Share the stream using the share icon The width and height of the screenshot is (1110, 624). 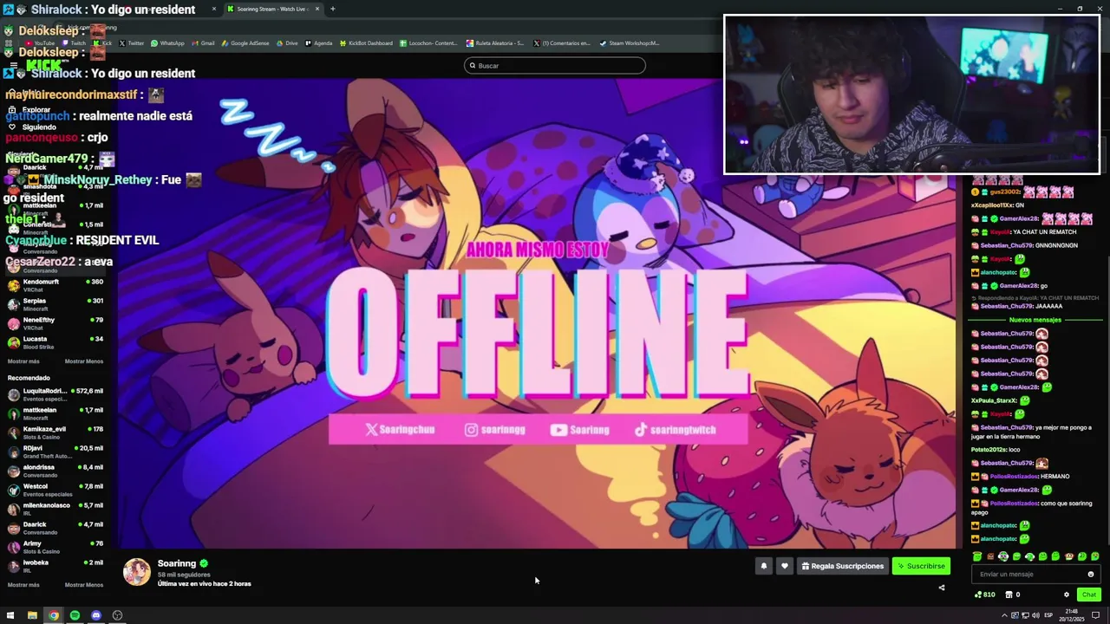tap(942, 588)
